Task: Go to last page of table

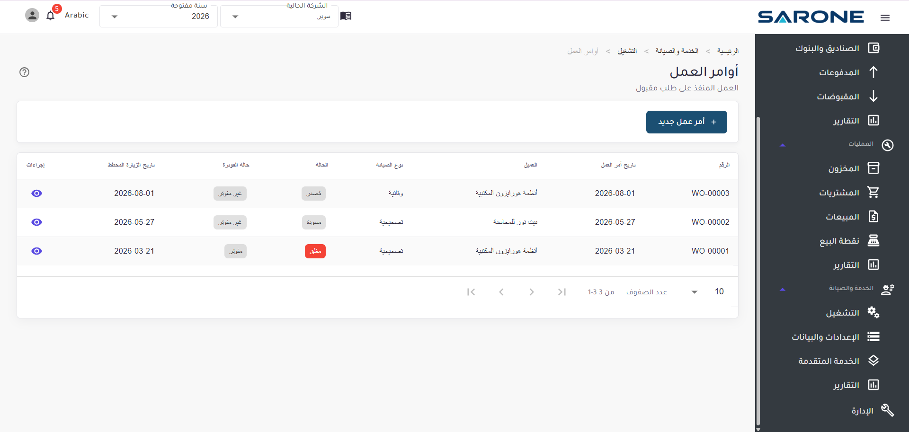Action: 562,292
